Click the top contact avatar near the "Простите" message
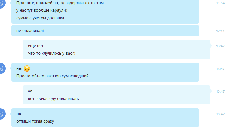Viewport: 229px width, 135px height. click(2, 3)
